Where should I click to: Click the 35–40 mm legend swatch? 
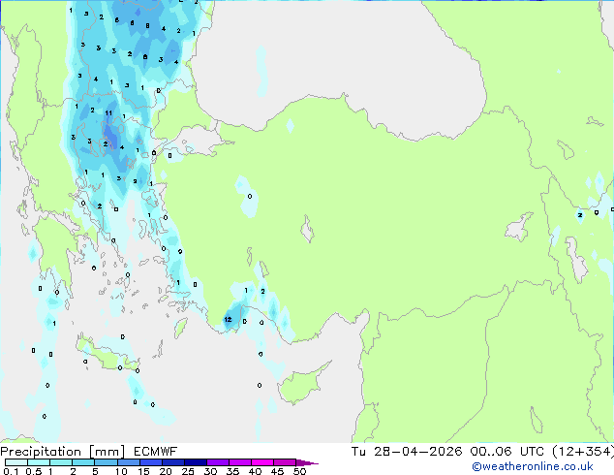tap(239, 462)
